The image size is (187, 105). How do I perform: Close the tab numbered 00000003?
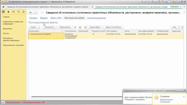181,7
